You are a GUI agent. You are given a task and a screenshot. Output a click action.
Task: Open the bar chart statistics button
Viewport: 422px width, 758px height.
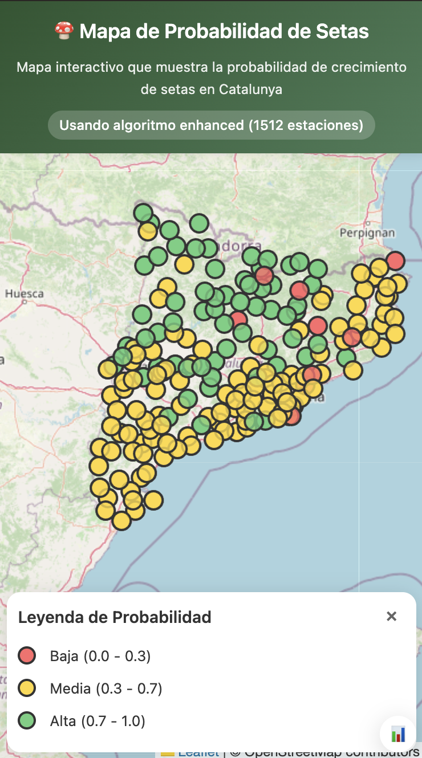point(398,734)
